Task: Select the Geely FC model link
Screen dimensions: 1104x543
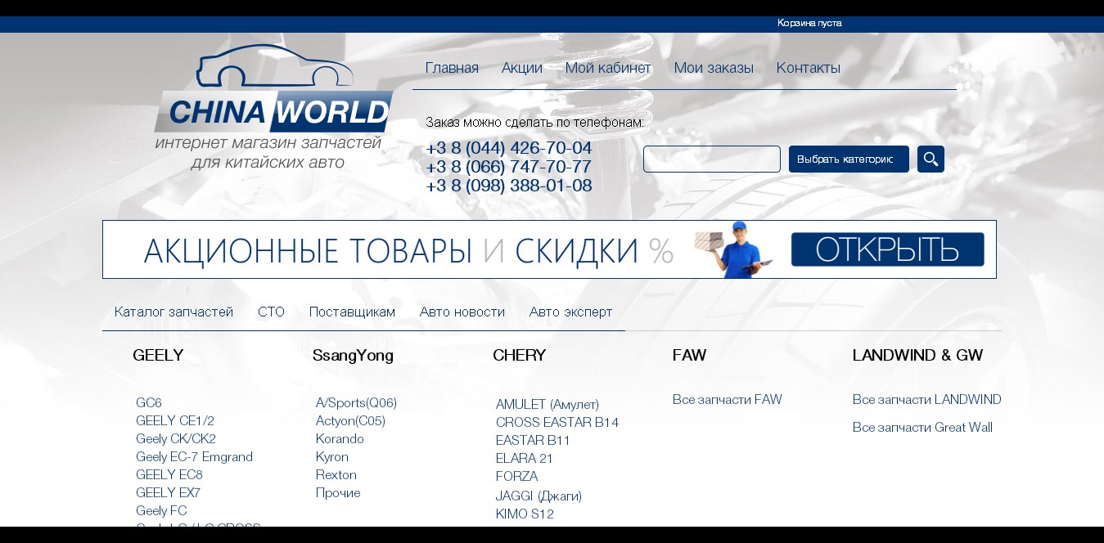Action: click(x=161, y=511)
